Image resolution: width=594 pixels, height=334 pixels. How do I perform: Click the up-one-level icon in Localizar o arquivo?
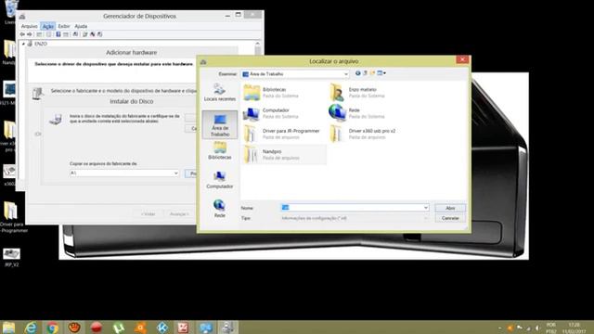coord(365,73)
